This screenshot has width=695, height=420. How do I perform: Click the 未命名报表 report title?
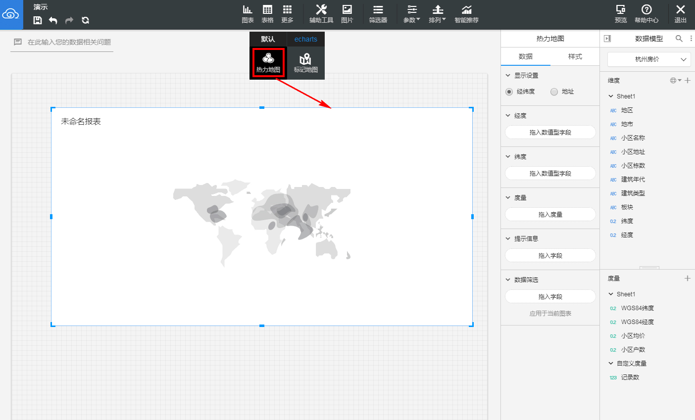(x=81, y=122)
